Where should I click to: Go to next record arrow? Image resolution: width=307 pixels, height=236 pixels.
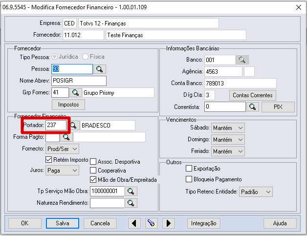pyautogui.click(x=168, y=223)
